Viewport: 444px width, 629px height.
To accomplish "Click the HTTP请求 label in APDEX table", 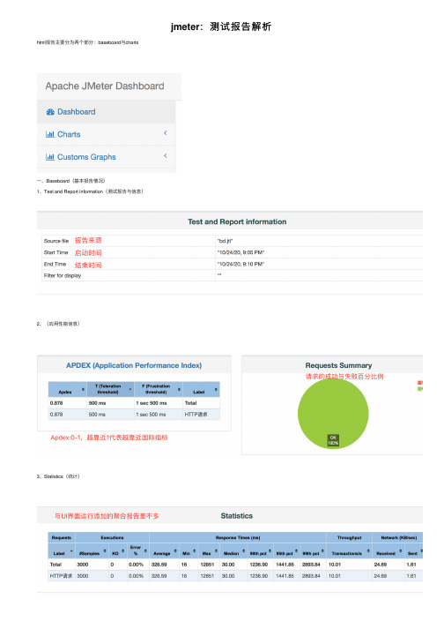I will [x=196, y=415].
